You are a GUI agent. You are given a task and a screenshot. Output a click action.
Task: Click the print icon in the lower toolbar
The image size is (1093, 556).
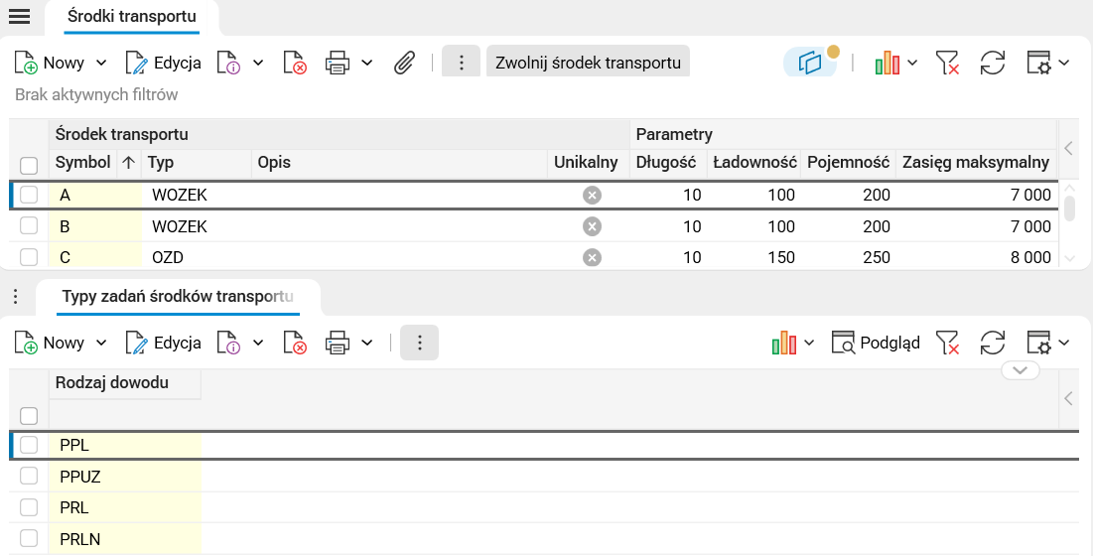[x=339, y=344]
